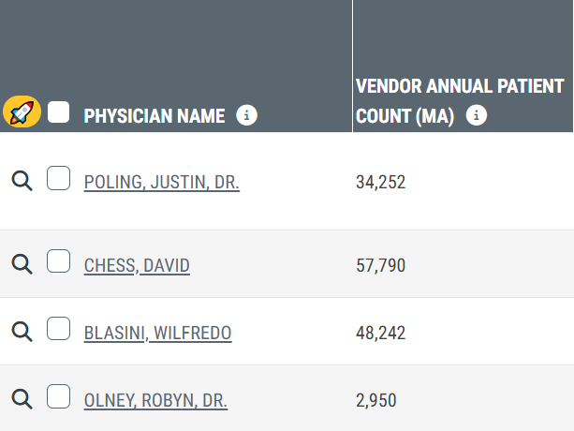Viewport: 574px width, 431px height.
Task: Sort by Physician Name column header
Action: click(x=155, y=116)
